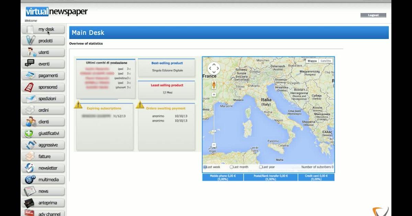Zoom in using map plus button
Image resolution: width=412 pixels, height=216 pixels.
(x=214, y=95)
